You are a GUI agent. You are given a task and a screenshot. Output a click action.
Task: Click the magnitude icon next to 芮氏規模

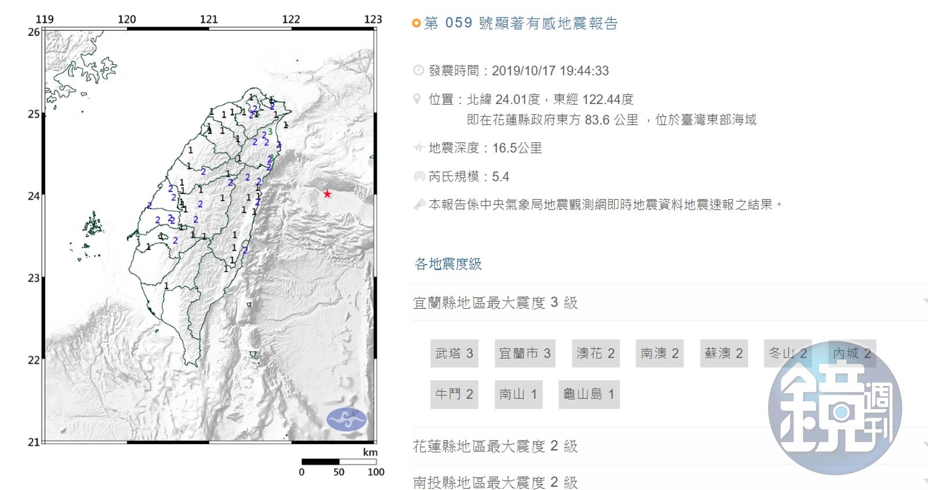419,176
